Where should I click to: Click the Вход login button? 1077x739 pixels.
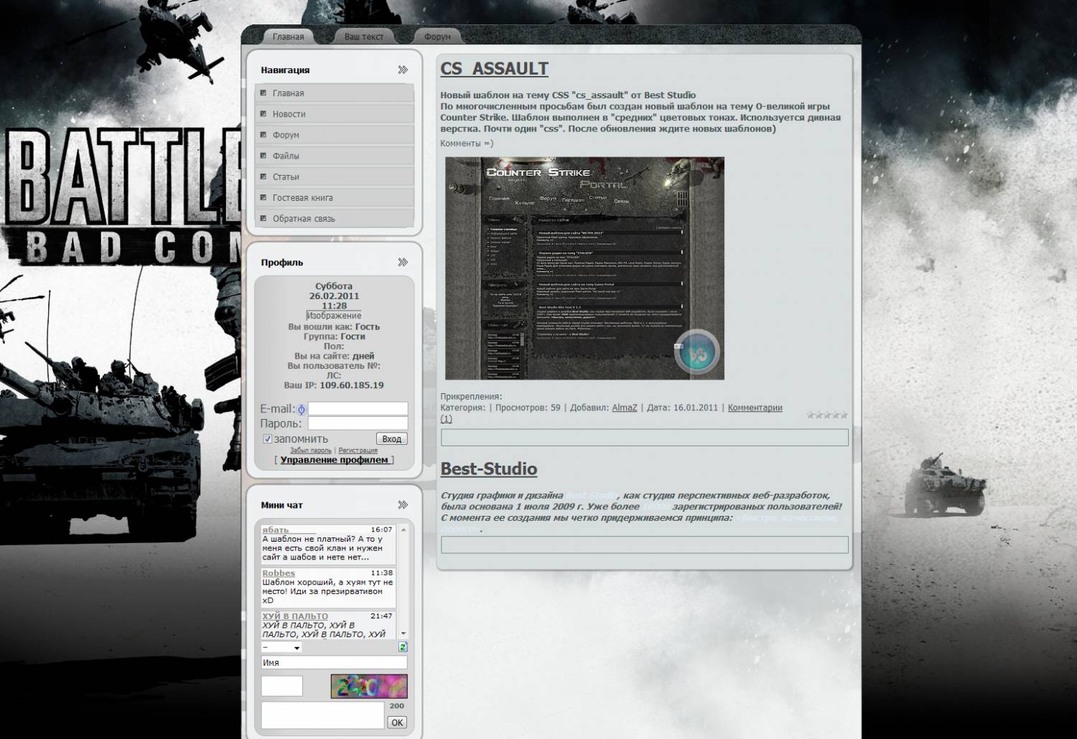point(391,438)
